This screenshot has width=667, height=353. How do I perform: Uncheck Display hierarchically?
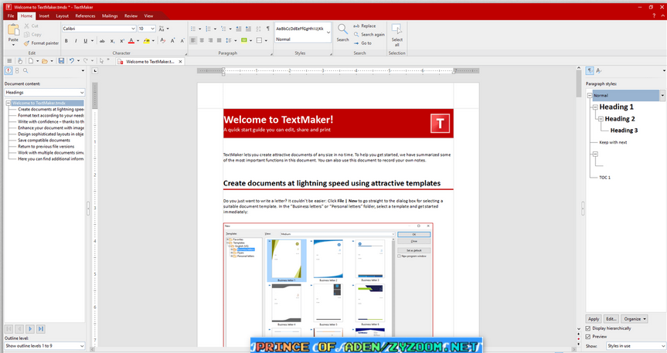(x=588, y=328)
